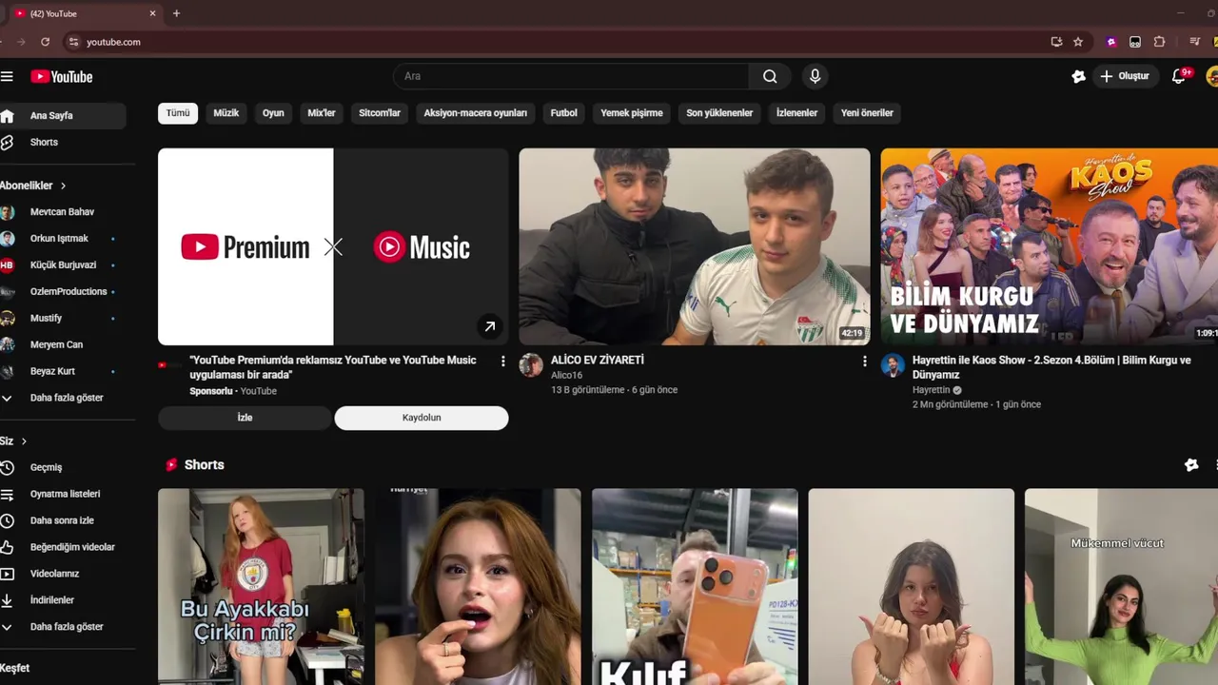Play Hayrettin Kaos Show thumbnail
Viewport: 1218px width, 685px height.
[1050, 246]
